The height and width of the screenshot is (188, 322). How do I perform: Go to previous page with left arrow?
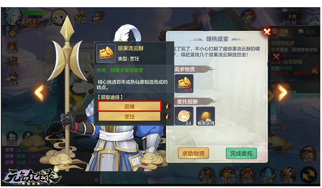coord(39,93)
